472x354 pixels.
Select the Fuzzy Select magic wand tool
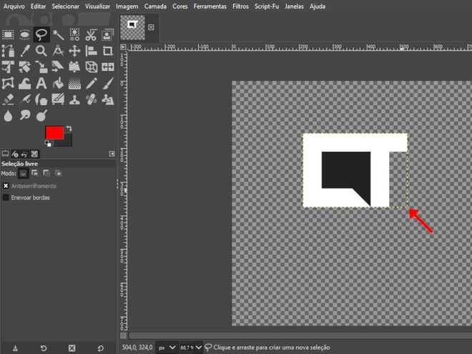point(58,35)
